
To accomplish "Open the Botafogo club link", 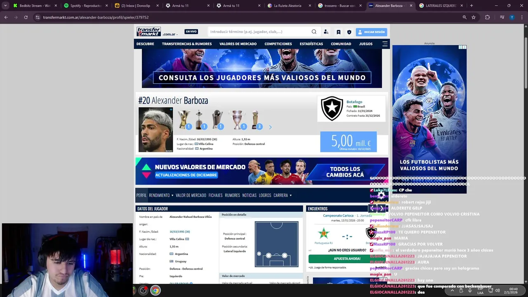I will pos(354,102).
